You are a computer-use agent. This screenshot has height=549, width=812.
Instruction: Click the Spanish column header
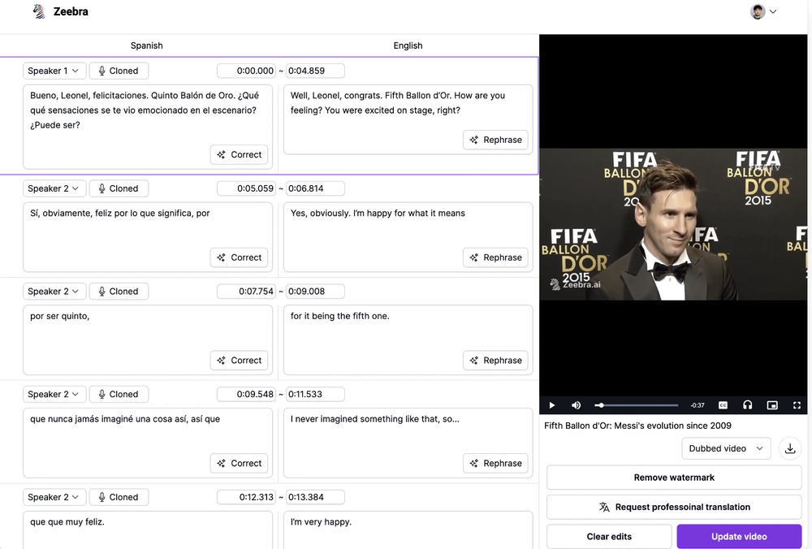pyautogui.click(x=146, y=45)
